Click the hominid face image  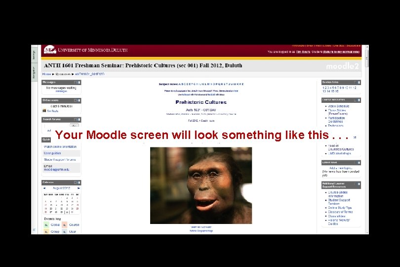tap(201, 185)
